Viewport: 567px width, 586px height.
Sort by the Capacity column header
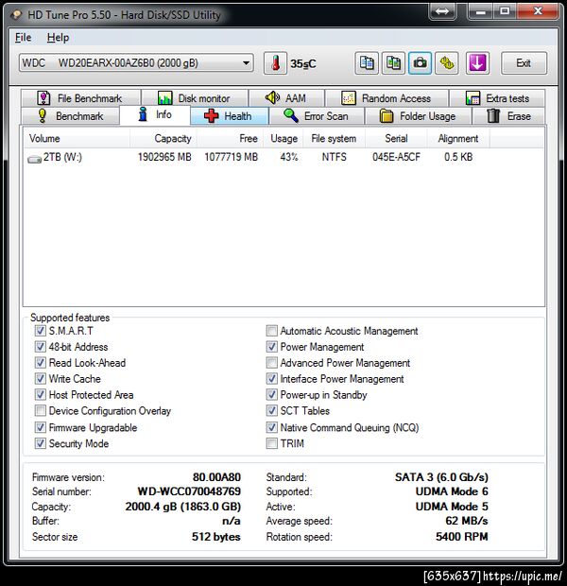point(163,139)
